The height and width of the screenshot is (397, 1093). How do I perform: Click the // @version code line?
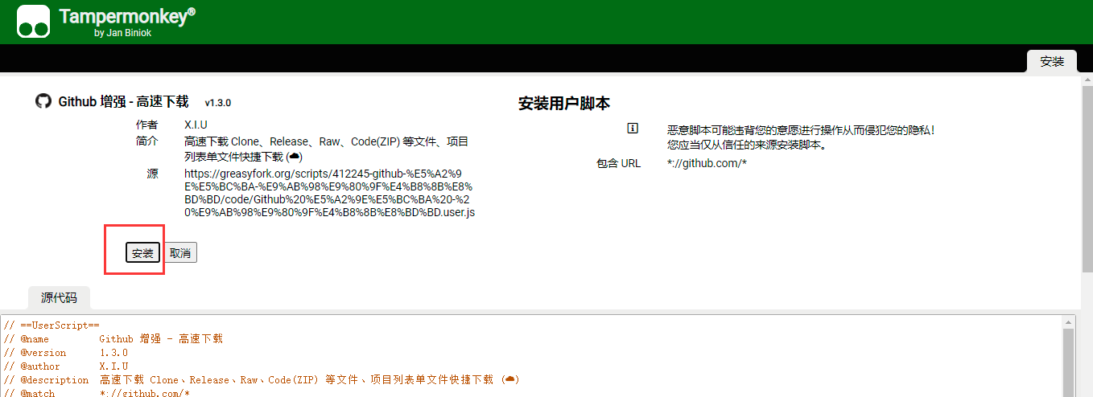(66, 353)
